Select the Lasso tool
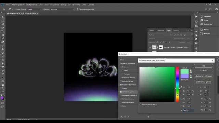Screen dimensions: 219x123 point(3,24)
